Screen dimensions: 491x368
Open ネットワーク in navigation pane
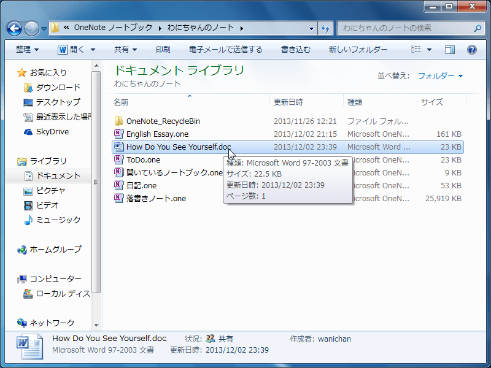tap(52, 323)
